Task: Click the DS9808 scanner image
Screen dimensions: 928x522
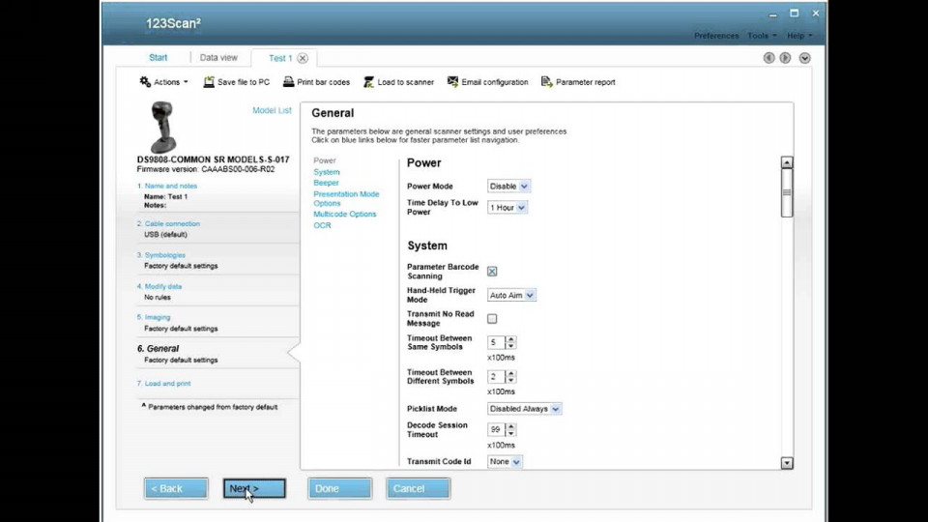Action: point(163,128)
